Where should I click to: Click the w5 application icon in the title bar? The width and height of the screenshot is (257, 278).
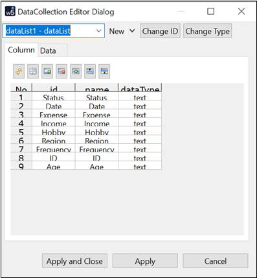pos(10,12)
